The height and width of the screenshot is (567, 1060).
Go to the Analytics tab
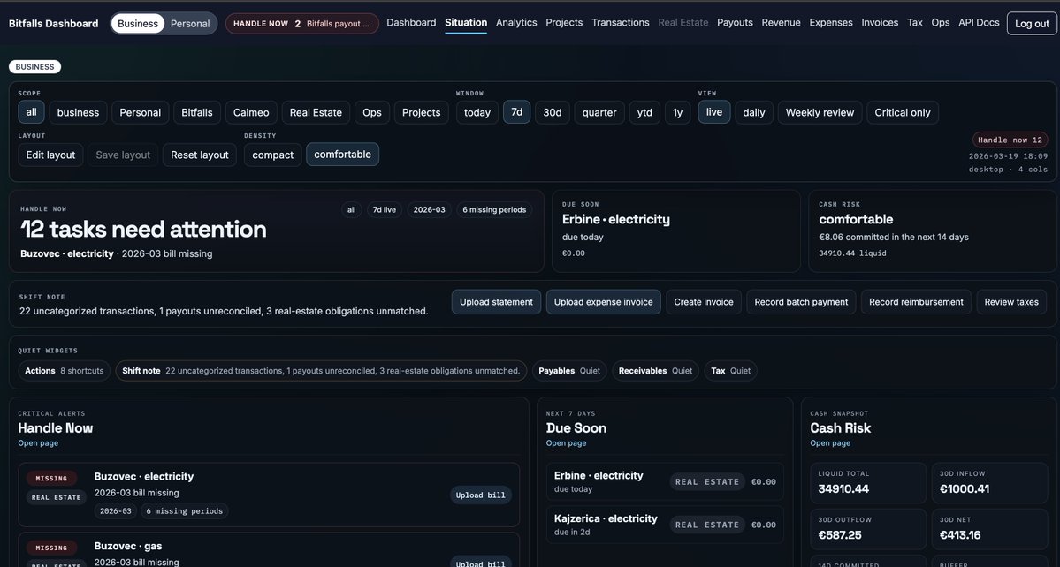pos(516,22)
